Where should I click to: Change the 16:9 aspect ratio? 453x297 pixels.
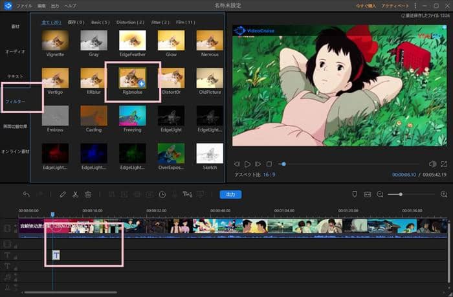coord(269,175)
